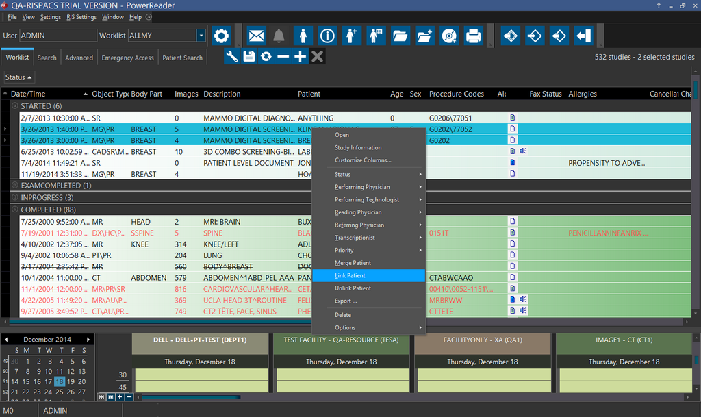Select Link Patient in context menu
The height and width of the screenshot is (417, 701).
[x=350, y=275]
